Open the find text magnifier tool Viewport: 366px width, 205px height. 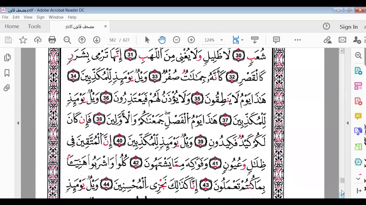(x=67, y=40)
